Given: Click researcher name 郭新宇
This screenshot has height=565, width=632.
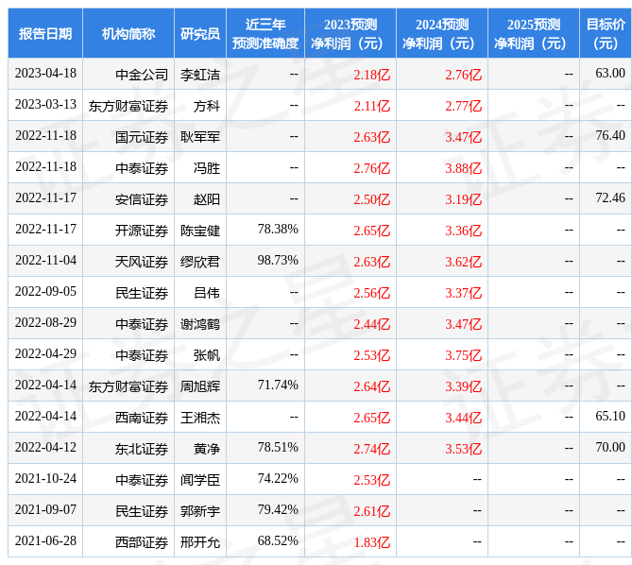Looking at the screenshot, I should pyautogui.click(x=200, y=511).
